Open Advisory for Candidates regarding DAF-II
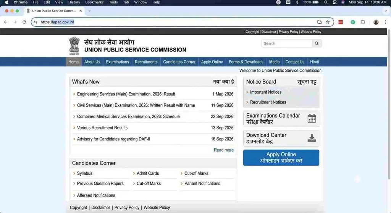Image resolution: width=391 pixels, height=213 pixels. 113,139
